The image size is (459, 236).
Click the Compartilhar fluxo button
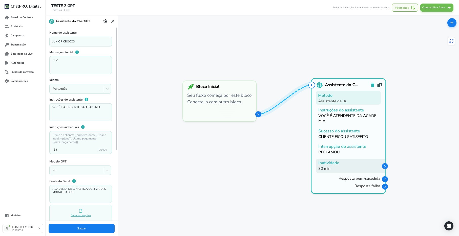pyautogui.click(x=437, y=8)
